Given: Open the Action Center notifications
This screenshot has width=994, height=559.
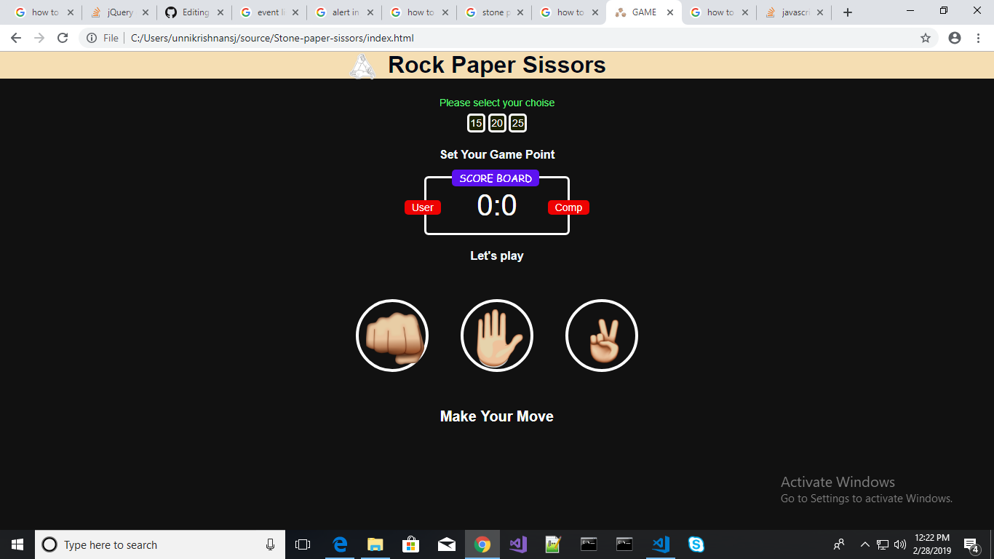Looking at the screenshot, I should [x=971, y=544].
